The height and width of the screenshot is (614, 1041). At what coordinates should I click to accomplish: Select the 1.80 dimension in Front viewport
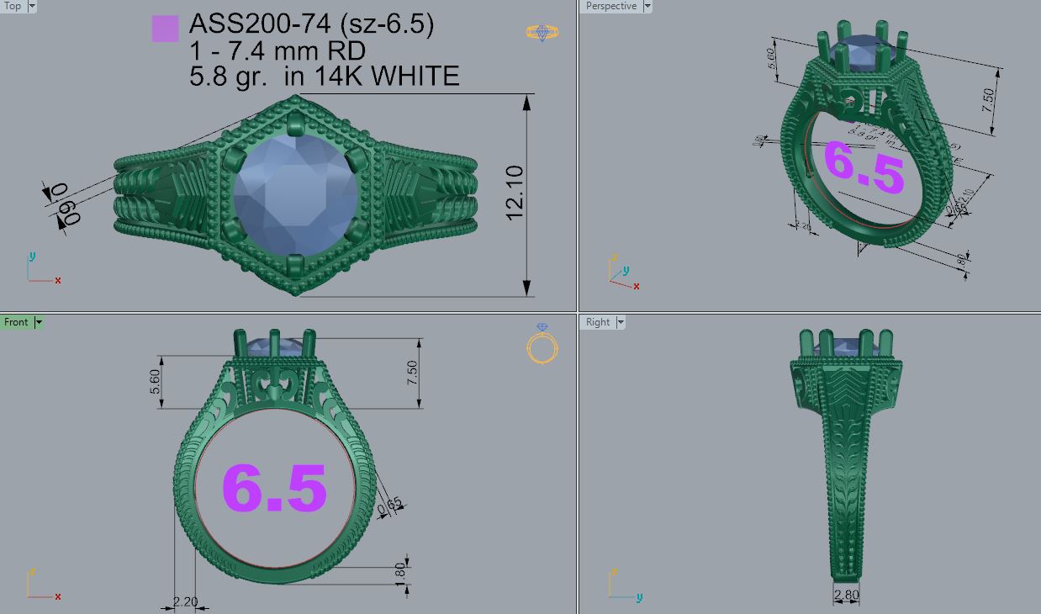tap(400, 574)
